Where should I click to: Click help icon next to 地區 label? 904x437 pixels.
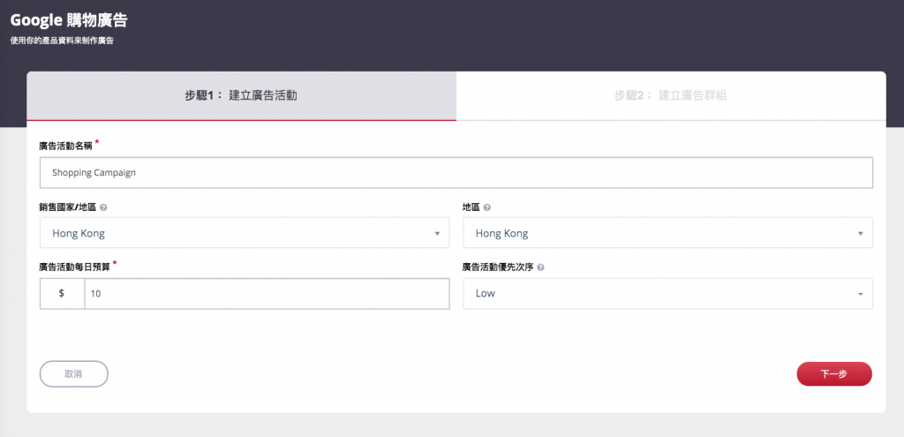point(487,207)
